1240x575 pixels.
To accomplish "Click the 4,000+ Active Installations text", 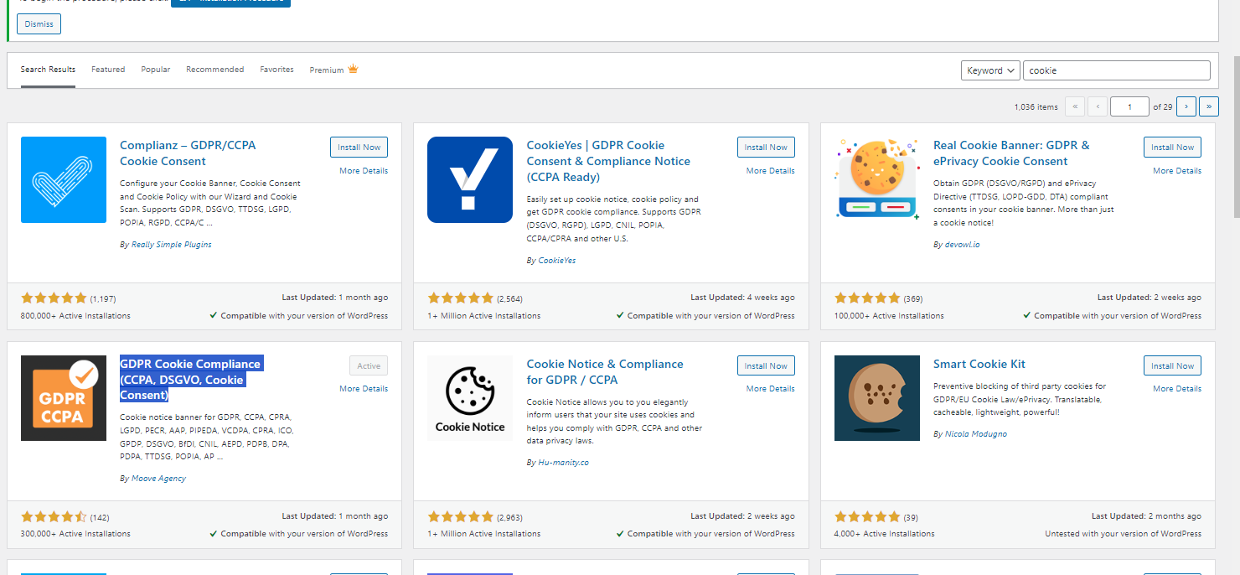I will [x=885, y=534].
